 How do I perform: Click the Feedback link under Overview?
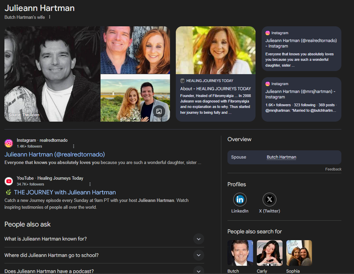click(333, 169)
